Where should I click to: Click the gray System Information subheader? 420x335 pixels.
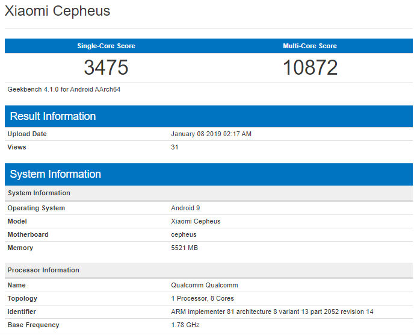tap(209, 193)
